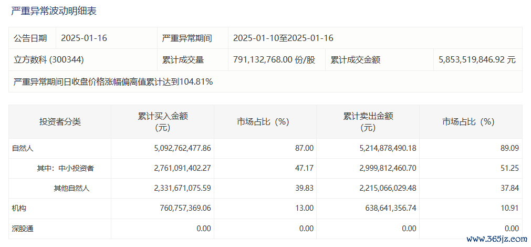The image size is (531, 247).
Task: Click the 严重异常期间 label
Action: [x=187, y=38]
